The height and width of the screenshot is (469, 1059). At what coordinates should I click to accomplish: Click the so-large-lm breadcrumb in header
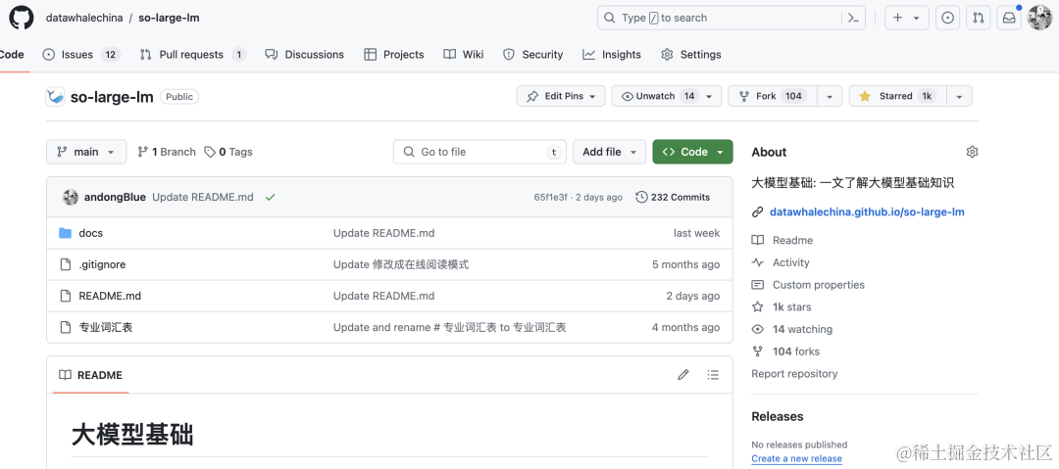(169, 19)
